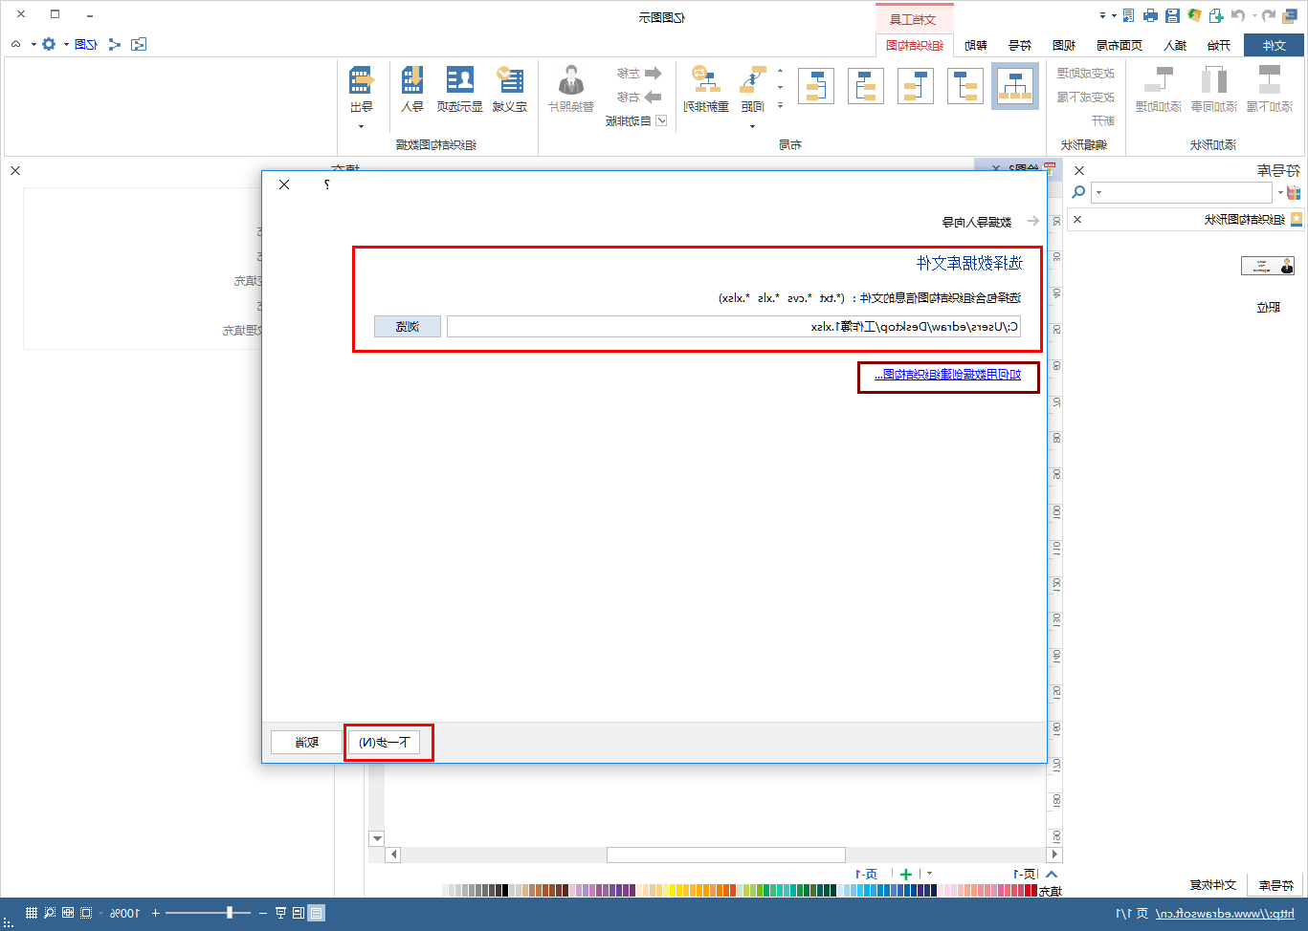Select the highlighted org-chart tree layout icon
The image size is (1308, 931).
click(1015, 86)
